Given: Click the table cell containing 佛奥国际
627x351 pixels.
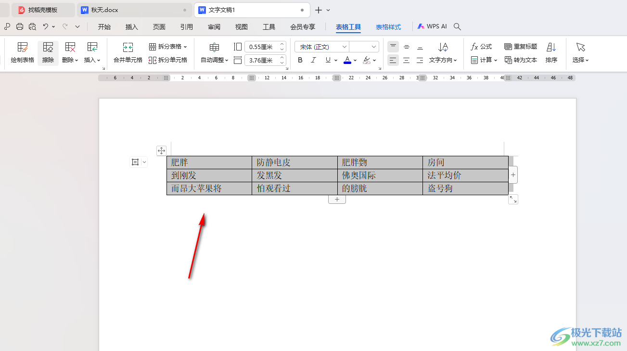Looking at the screenshot, I should click(380, 175).
